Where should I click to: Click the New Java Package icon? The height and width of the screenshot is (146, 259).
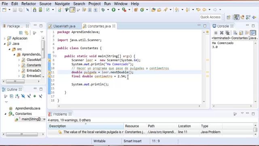pyautogui.click(x=136, y=10)
